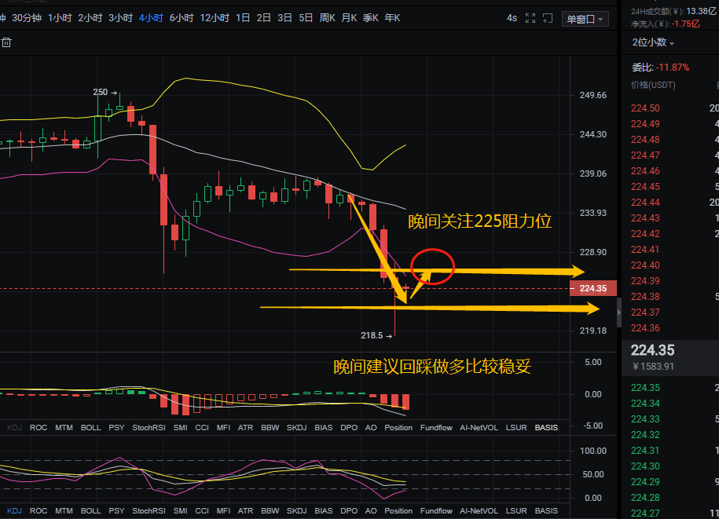Click the 价格(USDT) column header
719x519 pixels.
[x=653, y=86]
